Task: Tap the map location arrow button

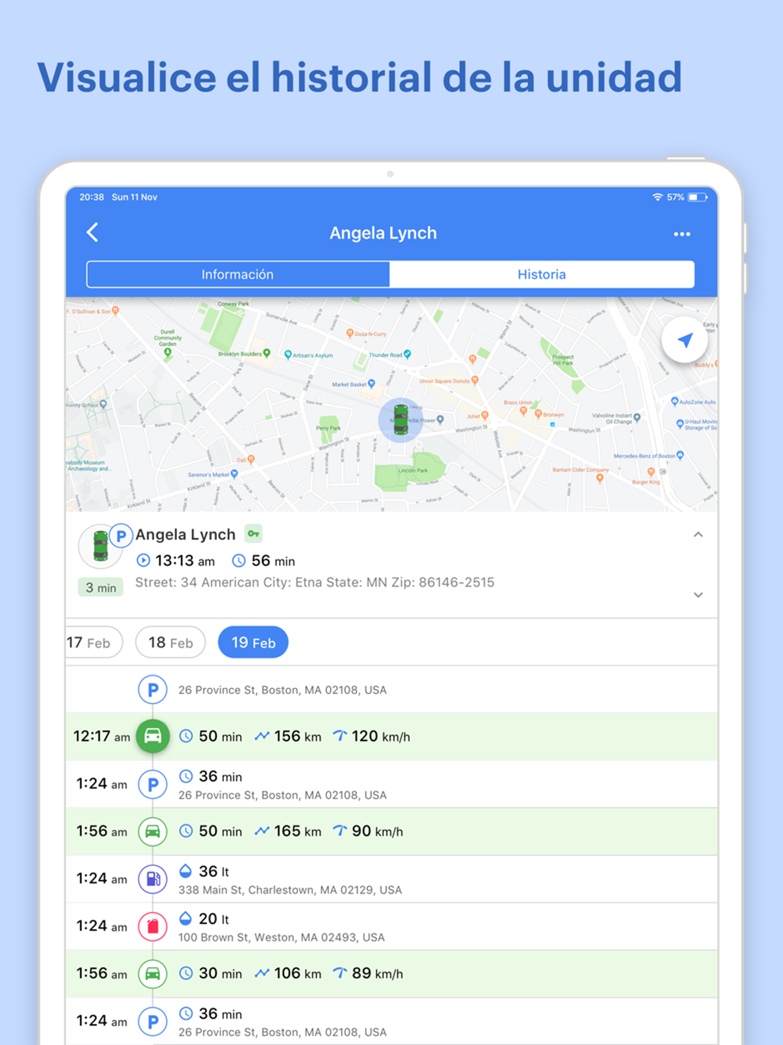Action: [x=684, y=340]
